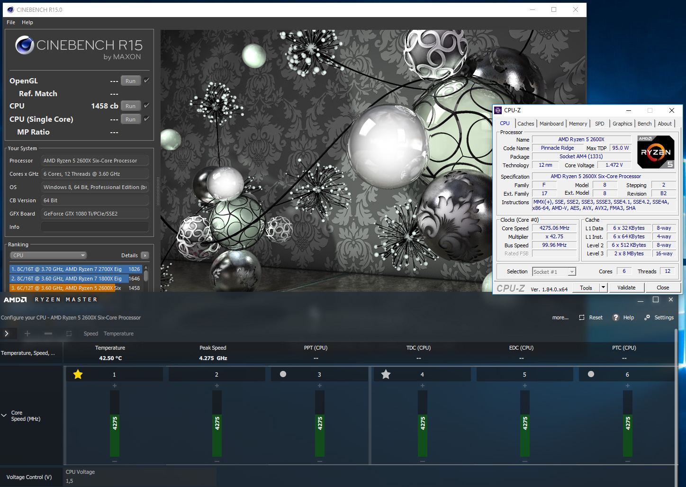Adjust the core 3 speed bar
Viewport: 686px width, 487px height.
pyautogui.click(x=320, y=423)
